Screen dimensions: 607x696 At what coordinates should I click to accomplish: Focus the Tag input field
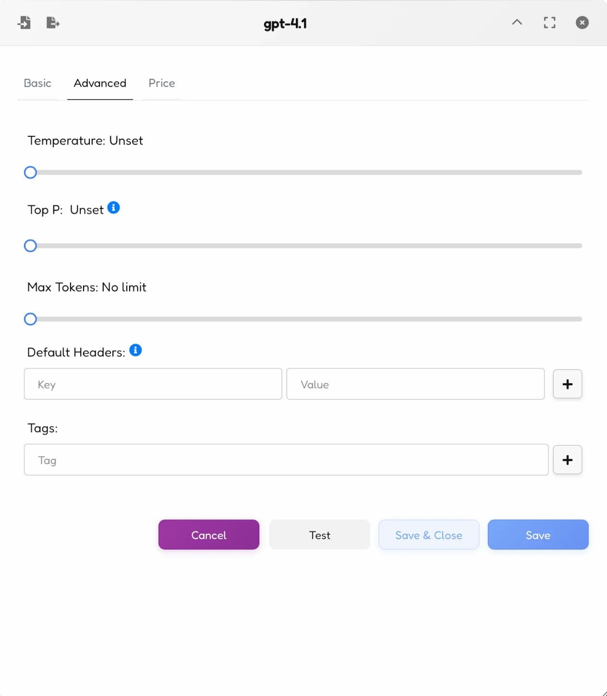point(286,459)
